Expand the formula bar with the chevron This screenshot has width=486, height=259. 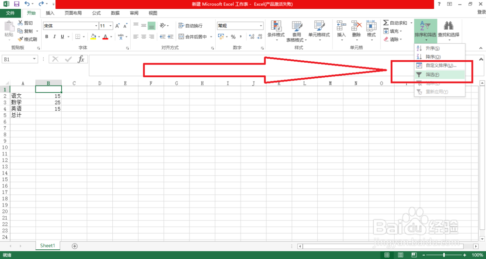click(x=481, y=59)
